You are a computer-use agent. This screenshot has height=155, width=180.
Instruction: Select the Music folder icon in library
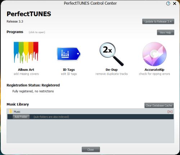pos(11,111)
